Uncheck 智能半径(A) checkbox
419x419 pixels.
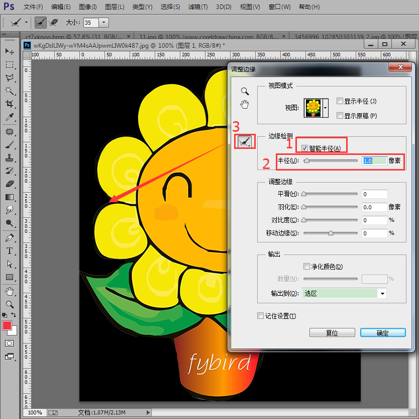coord(304,148)
